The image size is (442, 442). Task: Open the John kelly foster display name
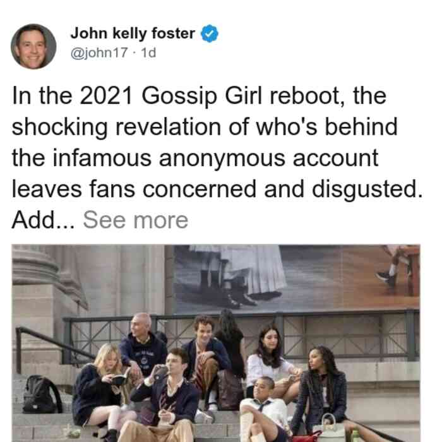[133, 33]
